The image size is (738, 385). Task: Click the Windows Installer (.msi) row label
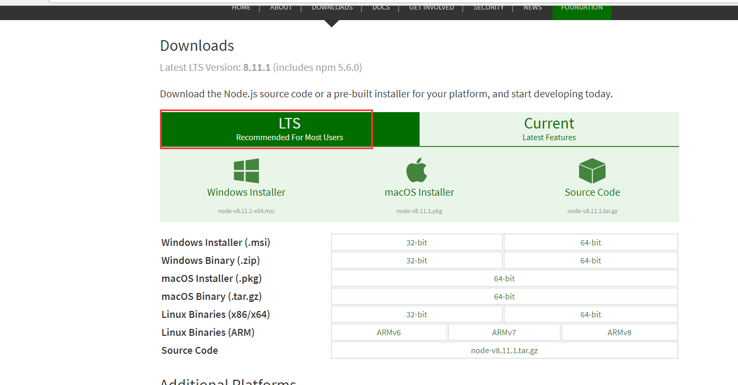coord(216,242)
